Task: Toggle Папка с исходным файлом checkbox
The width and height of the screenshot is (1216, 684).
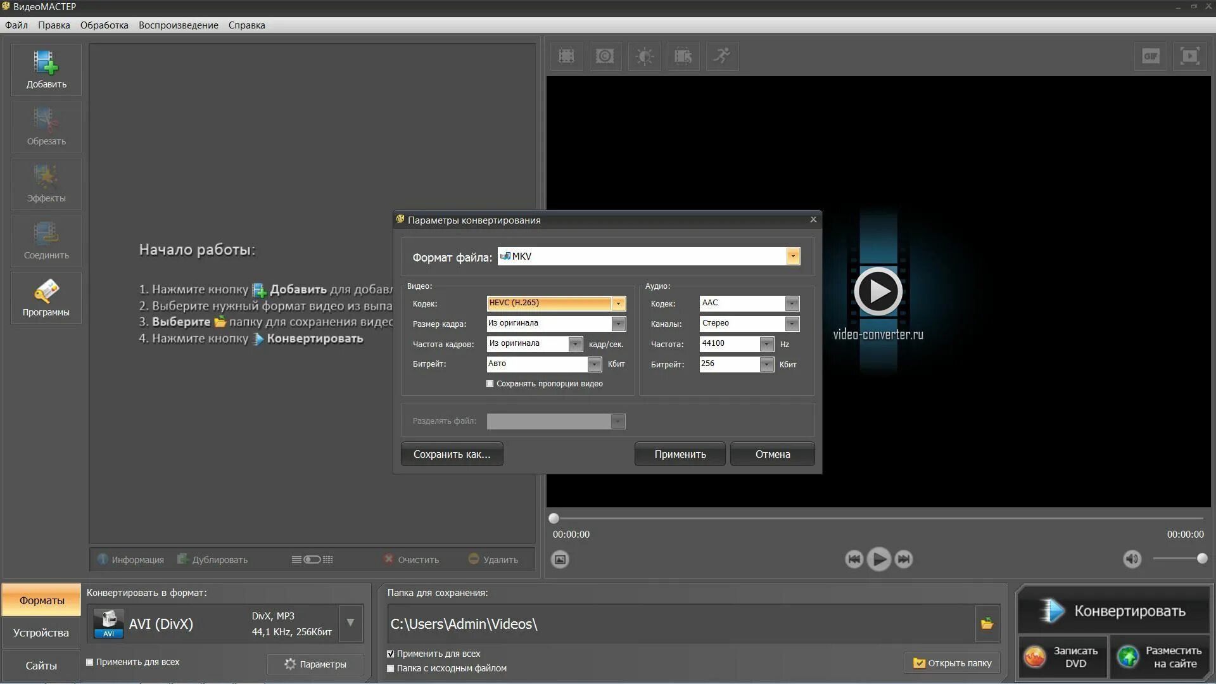Action: [391, 668]
